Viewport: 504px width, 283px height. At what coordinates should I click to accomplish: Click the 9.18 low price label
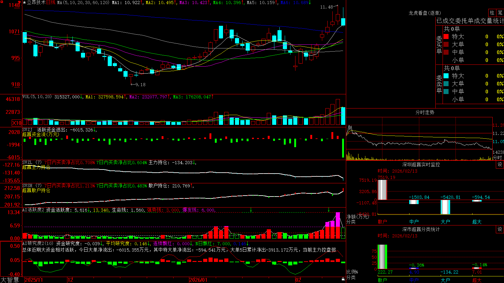[x=140, y=85]
